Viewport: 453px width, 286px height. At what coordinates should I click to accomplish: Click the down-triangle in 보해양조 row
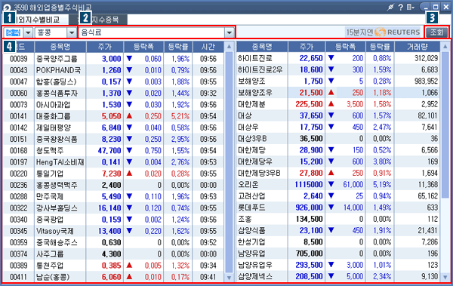(x=331, y=81)
